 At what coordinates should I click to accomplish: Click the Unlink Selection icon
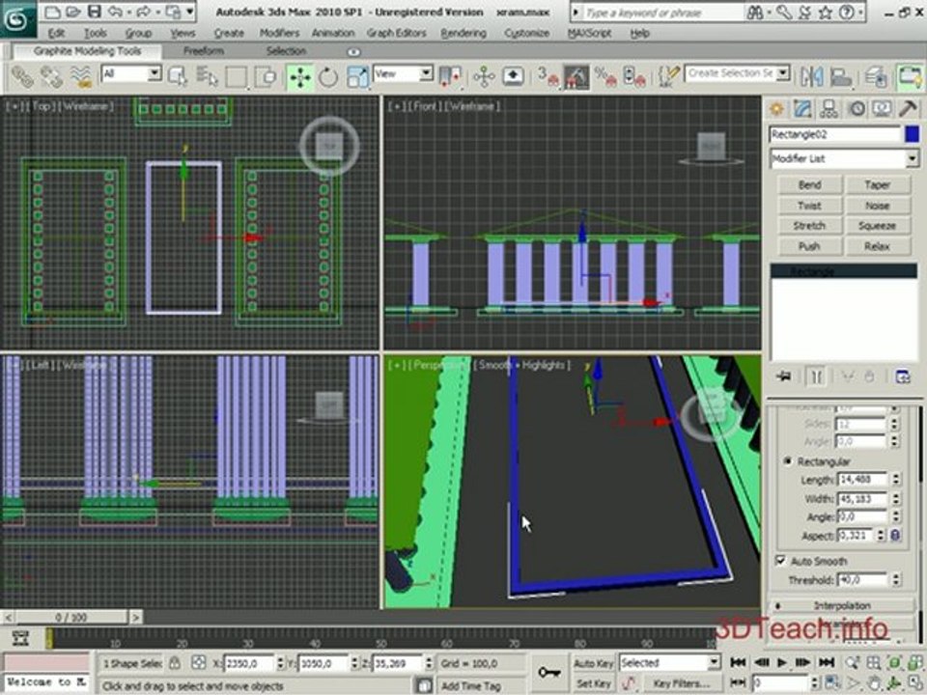[x=51, y=77]
